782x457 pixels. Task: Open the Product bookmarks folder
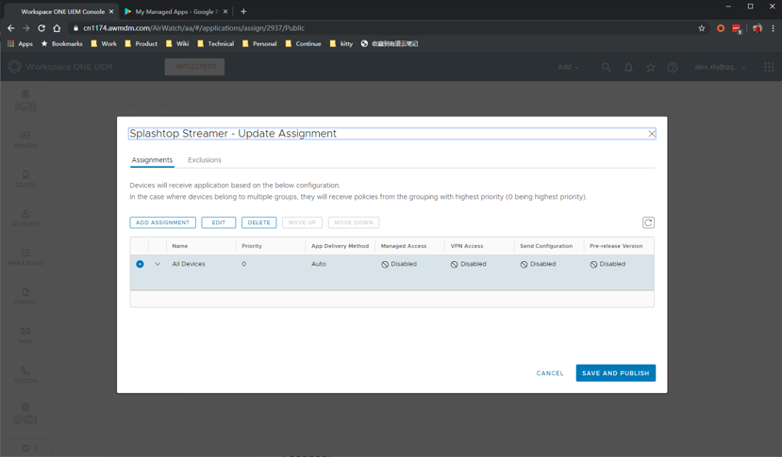141,44
